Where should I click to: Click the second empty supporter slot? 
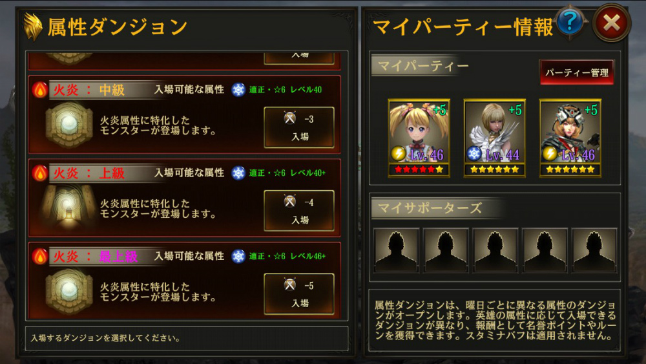(x=446, y=251)
